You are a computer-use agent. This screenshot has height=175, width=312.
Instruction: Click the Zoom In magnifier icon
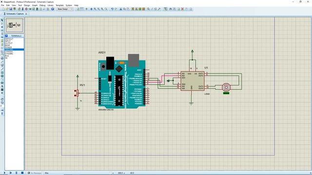click(95, 9)
